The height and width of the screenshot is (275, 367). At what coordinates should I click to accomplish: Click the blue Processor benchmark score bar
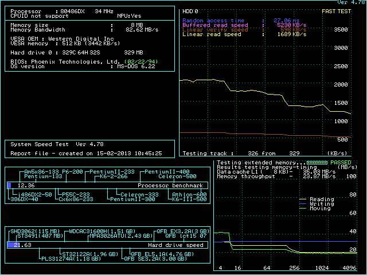point(9,186)
